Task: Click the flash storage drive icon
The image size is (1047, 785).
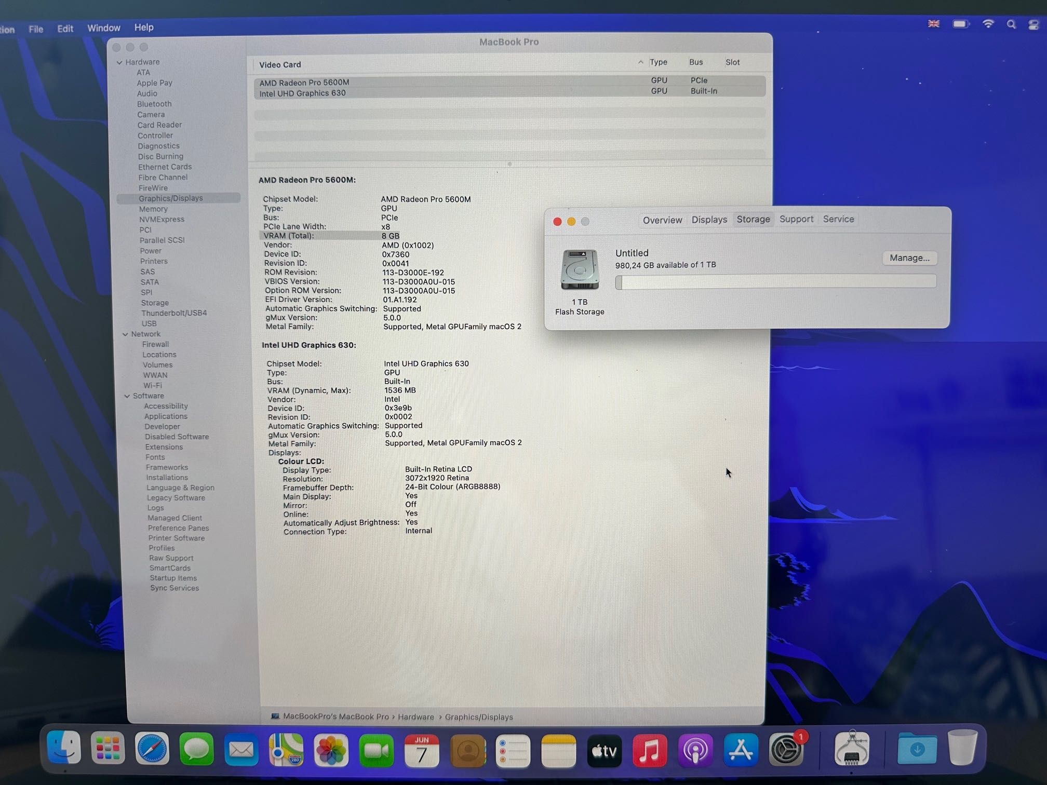Action: tap(580, 269)
